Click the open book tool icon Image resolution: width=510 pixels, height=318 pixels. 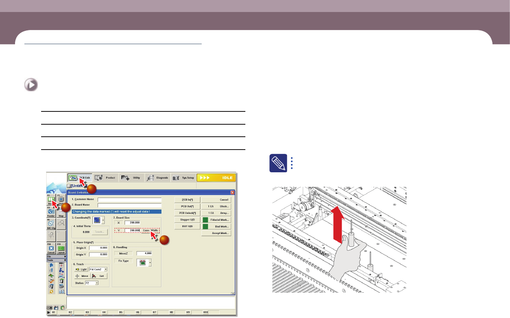point(62,291)
